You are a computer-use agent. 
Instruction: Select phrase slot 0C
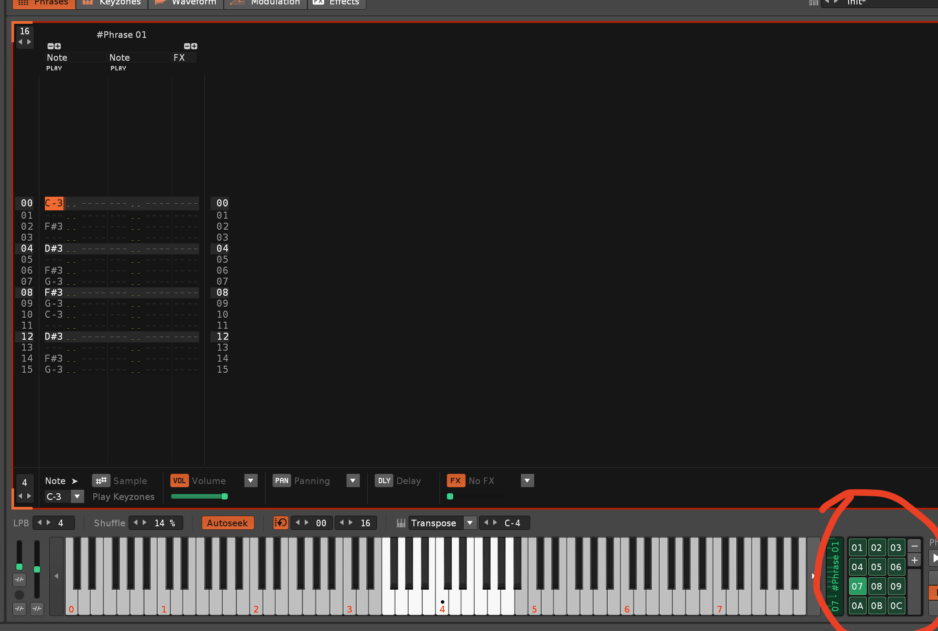tap(896, 606)
